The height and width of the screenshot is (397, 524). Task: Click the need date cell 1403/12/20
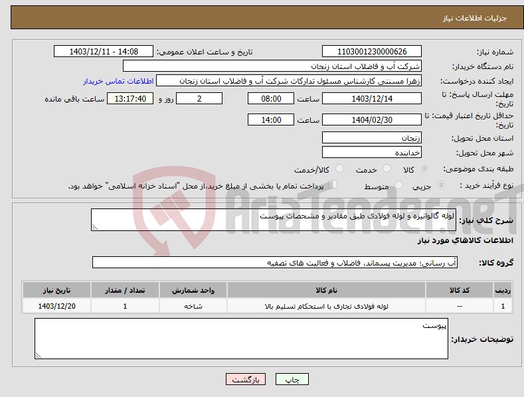pyautogui.click(x=57, y=306)
